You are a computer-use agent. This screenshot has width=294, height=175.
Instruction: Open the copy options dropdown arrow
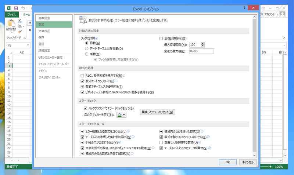pyautogui.click(x=24, y=26)
